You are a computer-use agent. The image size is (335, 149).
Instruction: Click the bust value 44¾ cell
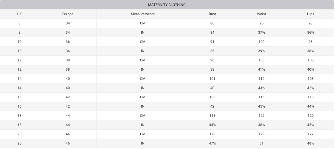[212, 125]
